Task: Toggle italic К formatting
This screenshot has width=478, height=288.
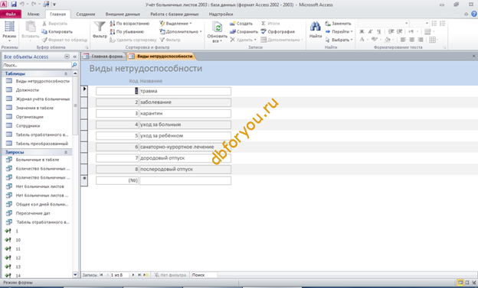Action: point(371,31)
